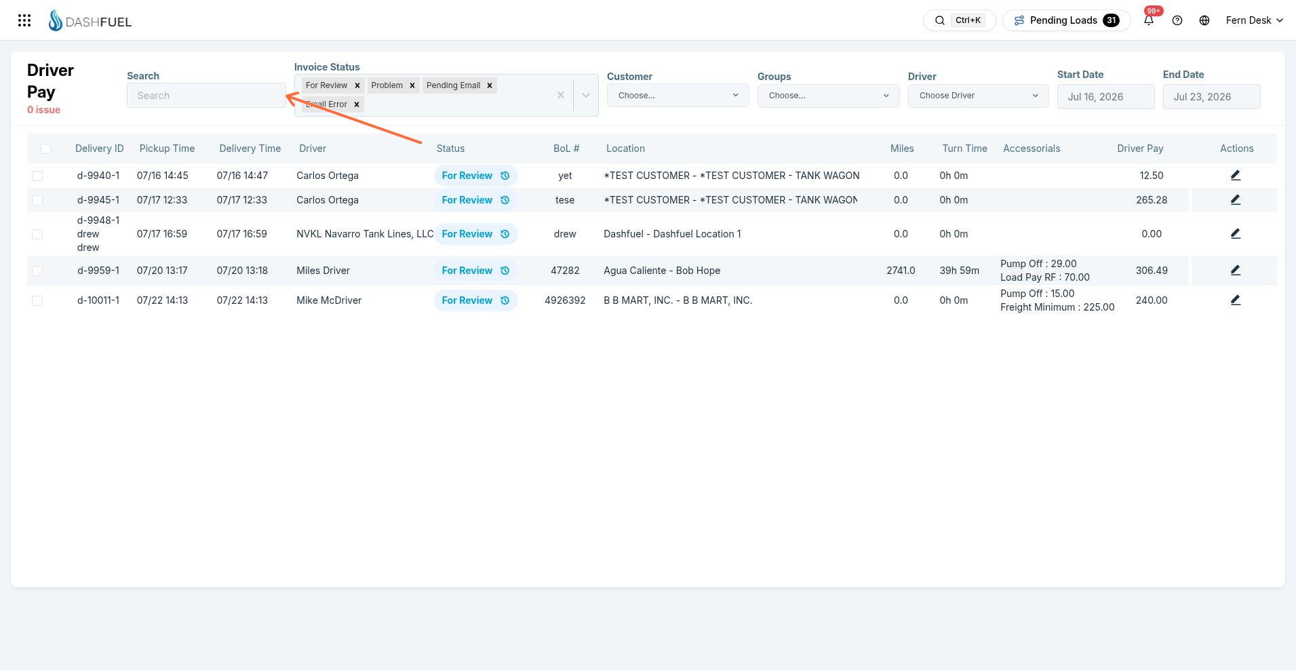Viewport: 1296px width, 670px height.
Task: Click the Delivery ID column header
Action: [x=100, y=149]
